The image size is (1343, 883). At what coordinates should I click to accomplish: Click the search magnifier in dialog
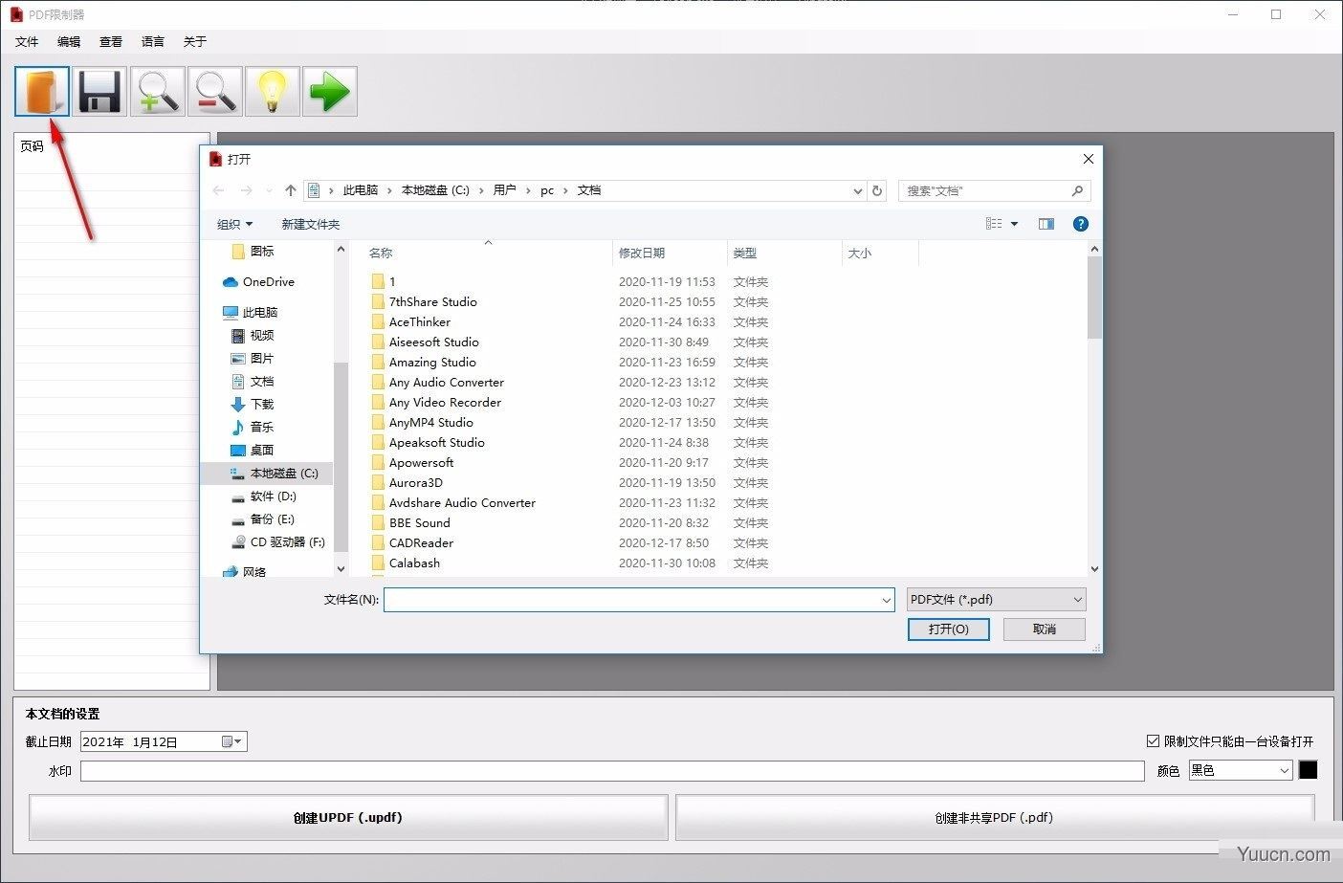click(1077, 190)
